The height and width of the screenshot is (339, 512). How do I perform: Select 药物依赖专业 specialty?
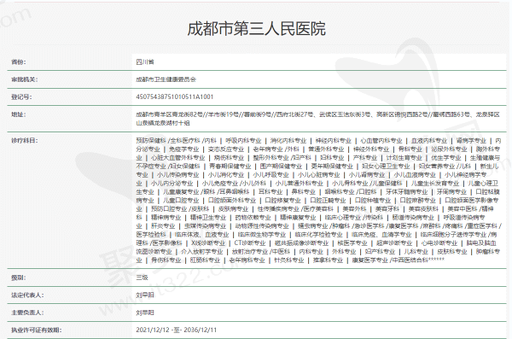tap(253, 218)
